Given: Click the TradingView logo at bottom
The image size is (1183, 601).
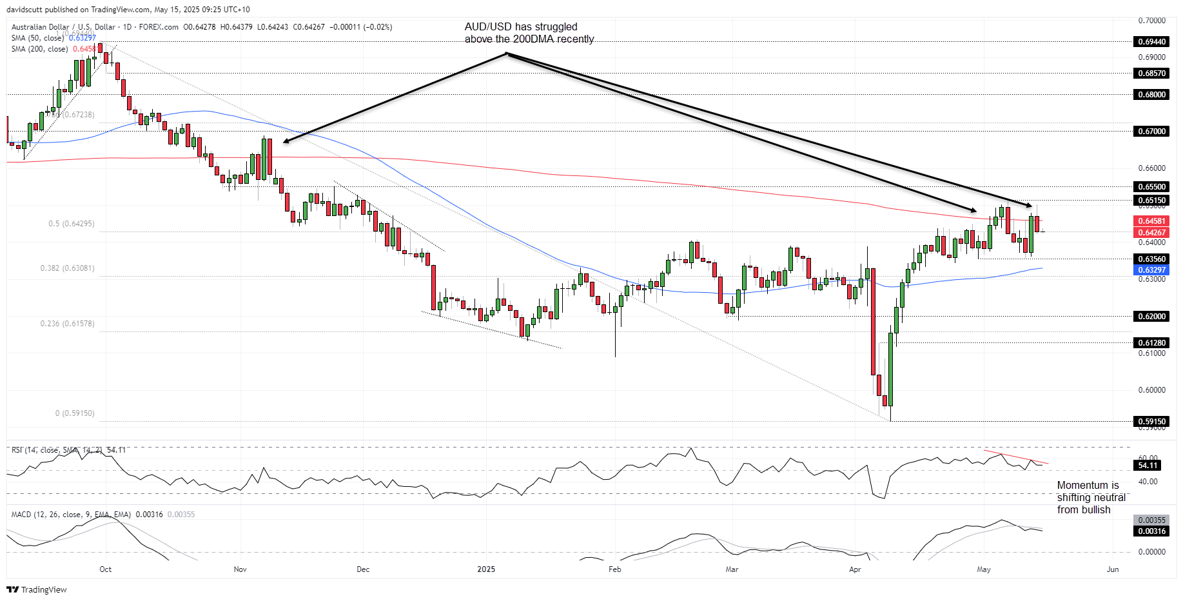Looking at the screenshot, I should pos(37,589).
